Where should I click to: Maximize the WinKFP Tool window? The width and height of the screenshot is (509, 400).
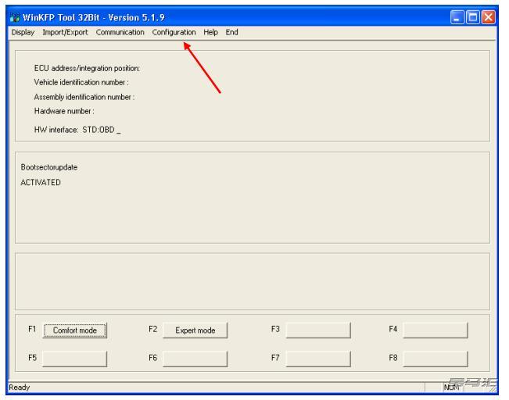473,17
